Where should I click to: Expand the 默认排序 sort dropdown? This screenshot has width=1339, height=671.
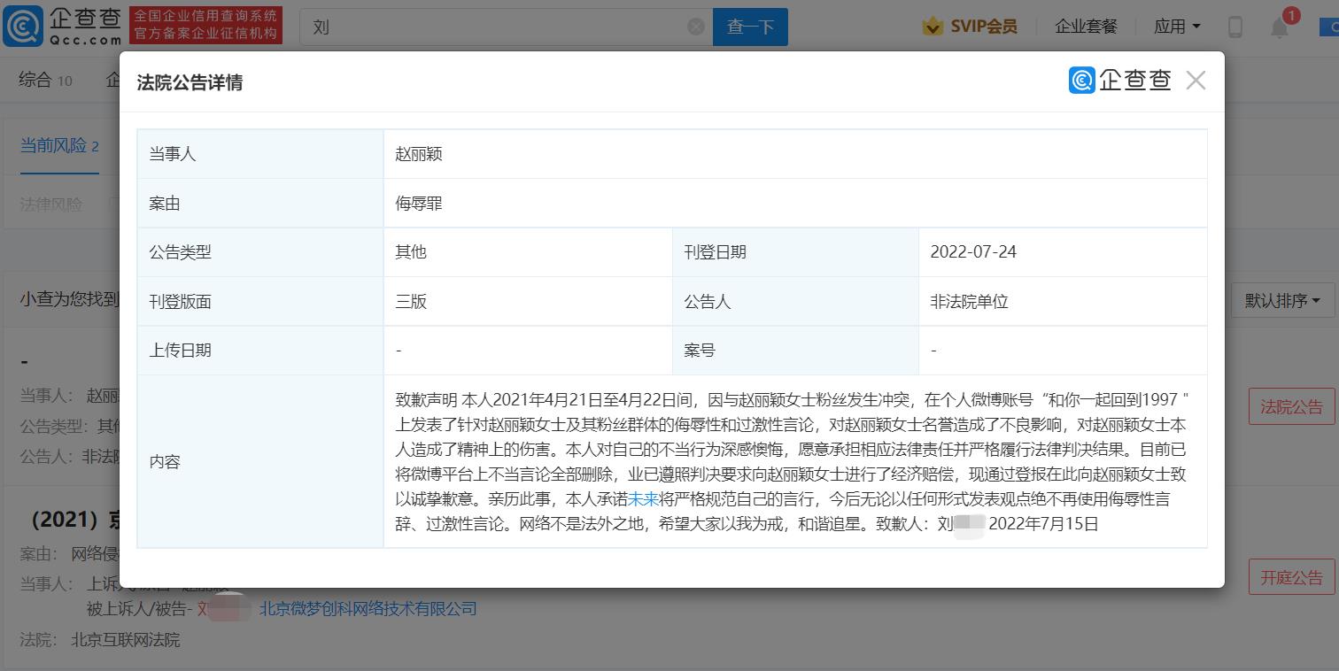(x=1282, y=301)
